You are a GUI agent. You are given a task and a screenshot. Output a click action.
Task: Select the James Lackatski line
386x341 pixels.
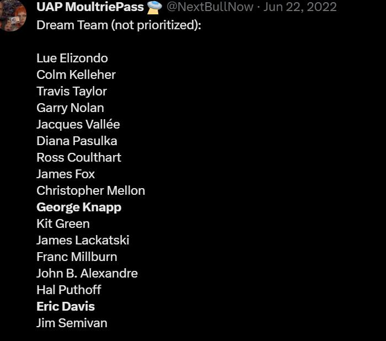(x=83, y=240)
